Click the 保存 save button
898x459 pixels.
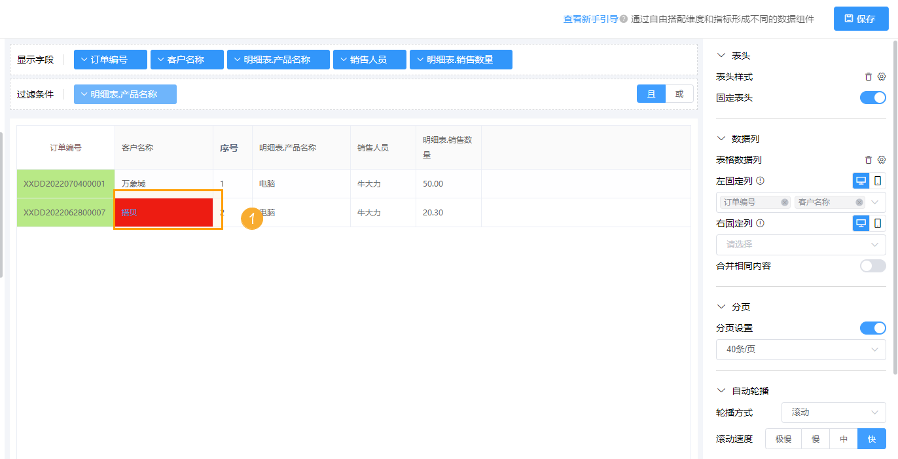(861, 18)
